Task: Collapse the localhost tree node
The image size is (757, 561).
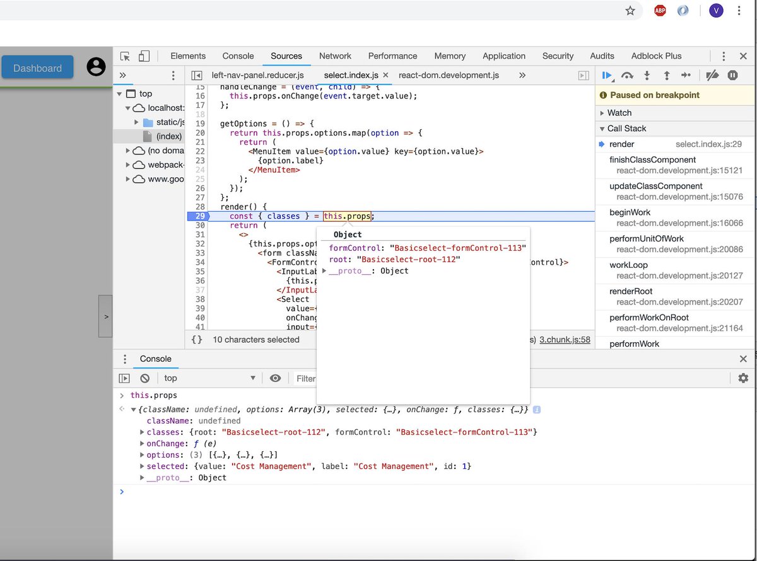Action: coord(128,108)
